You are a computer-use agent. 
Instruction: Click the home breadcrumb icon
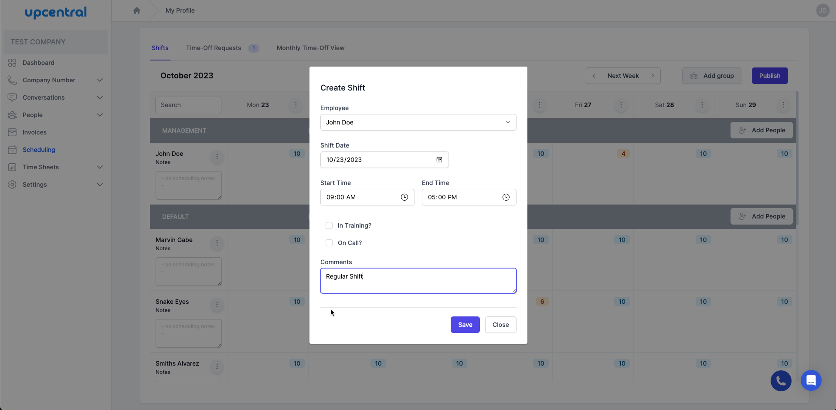137,10
